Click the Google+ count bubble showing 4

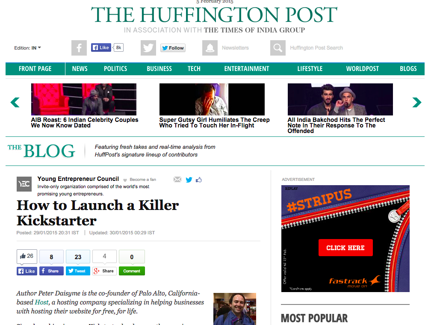pyautogui.click(x=104, y=257)
